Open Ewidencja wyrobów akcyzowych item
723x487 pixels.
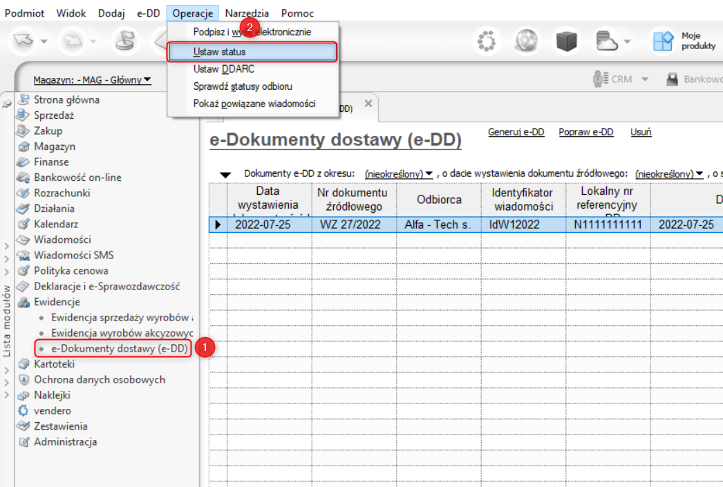pos(122,333)
